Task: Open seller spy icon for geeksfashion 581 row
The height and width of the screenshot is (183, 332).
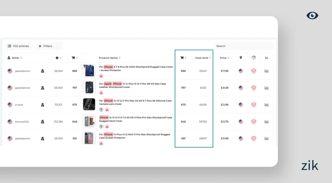Action: tap(42, 138)
